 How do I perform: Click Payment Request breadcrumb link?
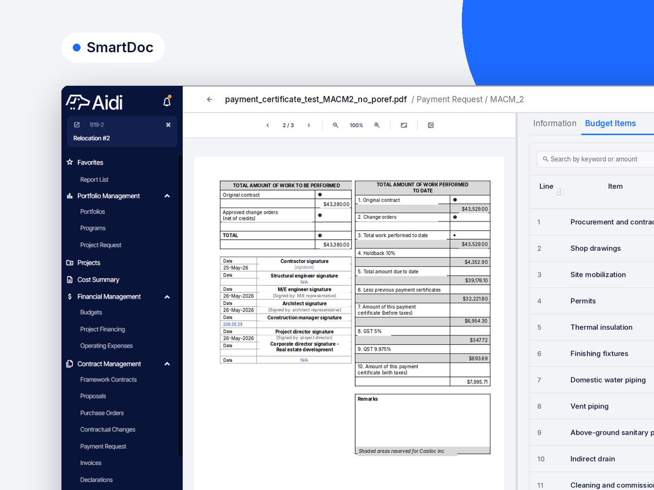pyautogui.click(x=450, y=99)
